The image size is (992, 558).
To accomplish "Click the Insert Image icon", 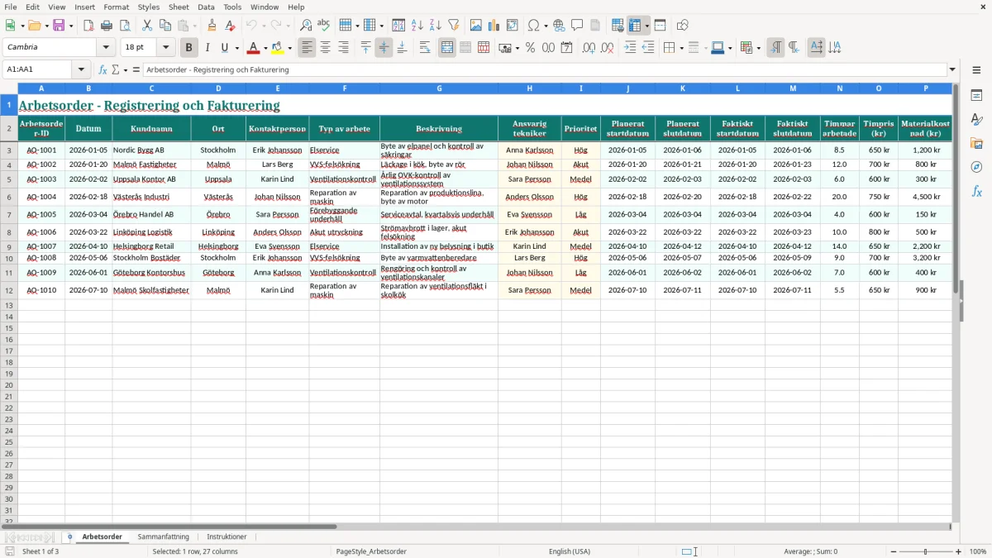I will point(476,26).
